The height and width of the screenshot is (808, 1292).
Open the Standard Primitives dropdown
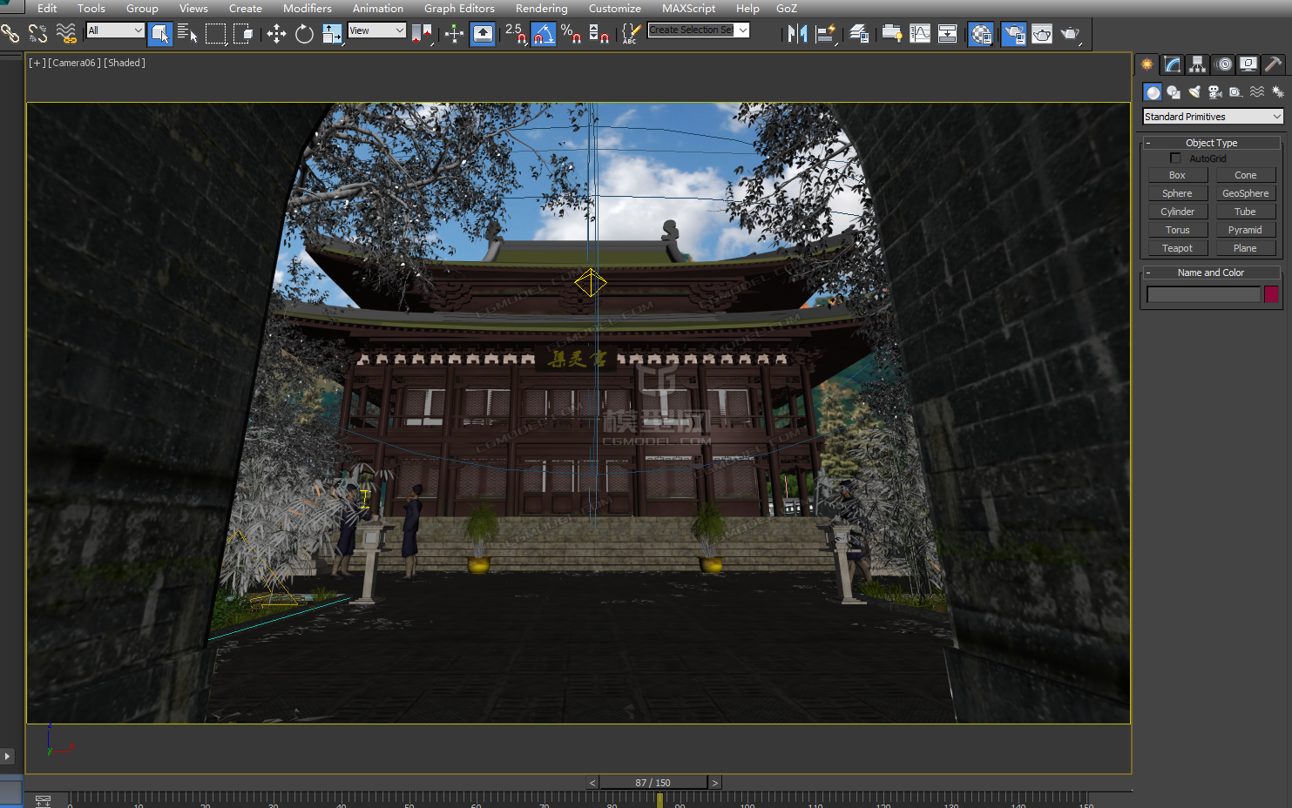point(1213,117)
